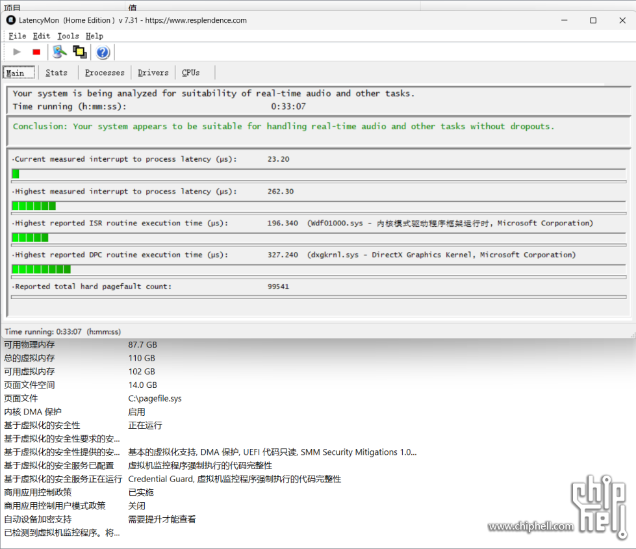The image size is (636, 549).
Task: Open Help with blue question mark icon
Action: pos(103,53)
